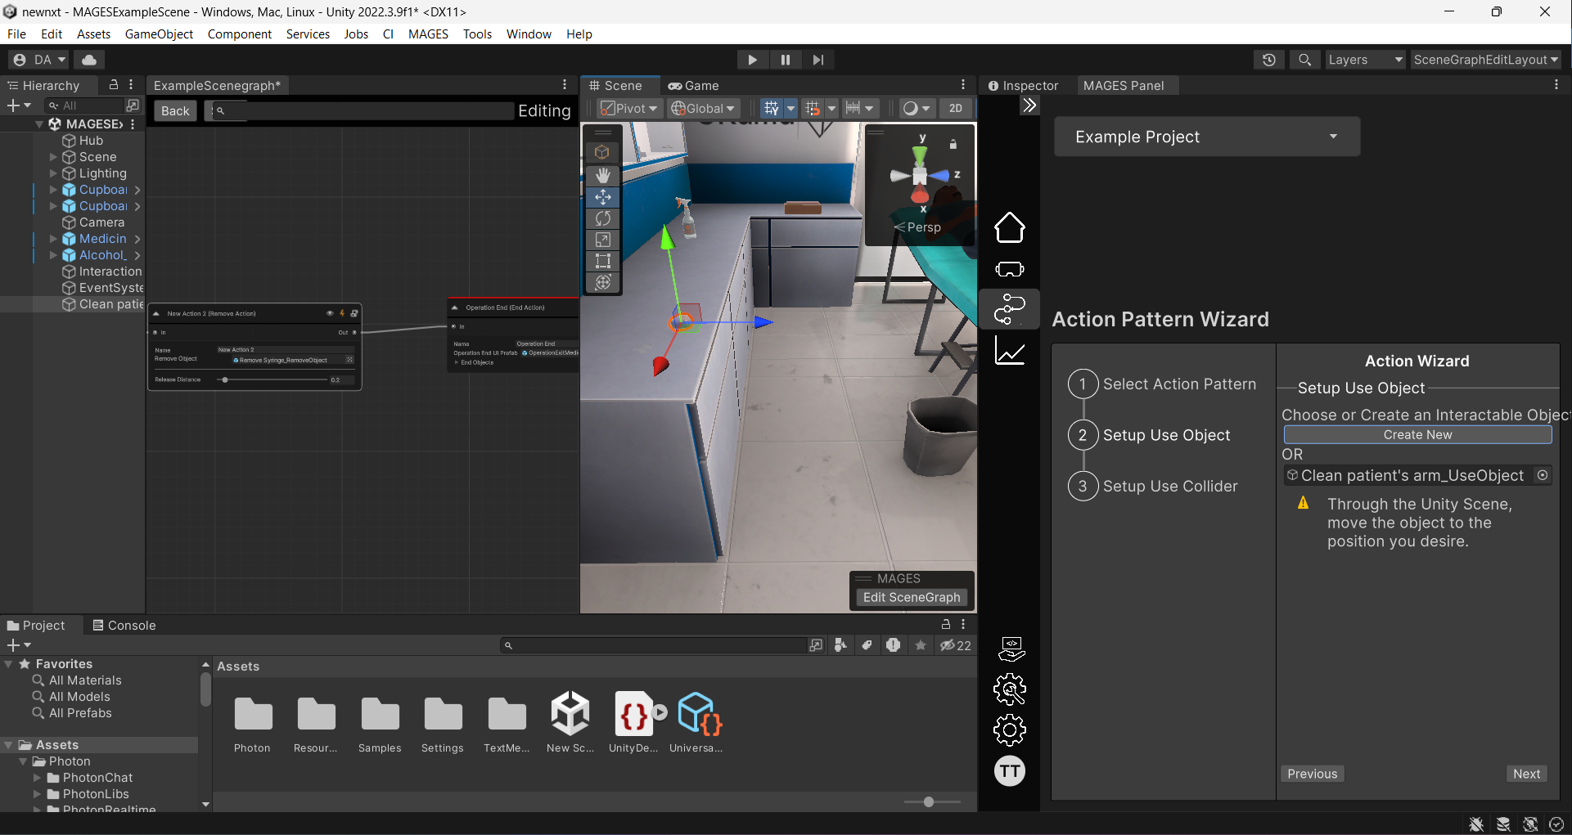Screen dimensions: 1572x835
Task: Click the Back button in ExampleScenegraph
Action: coord(175,110)
